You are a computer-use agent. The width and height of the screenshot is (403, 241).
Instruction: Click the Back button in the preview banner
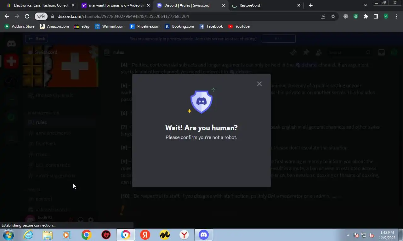point(37,39)
